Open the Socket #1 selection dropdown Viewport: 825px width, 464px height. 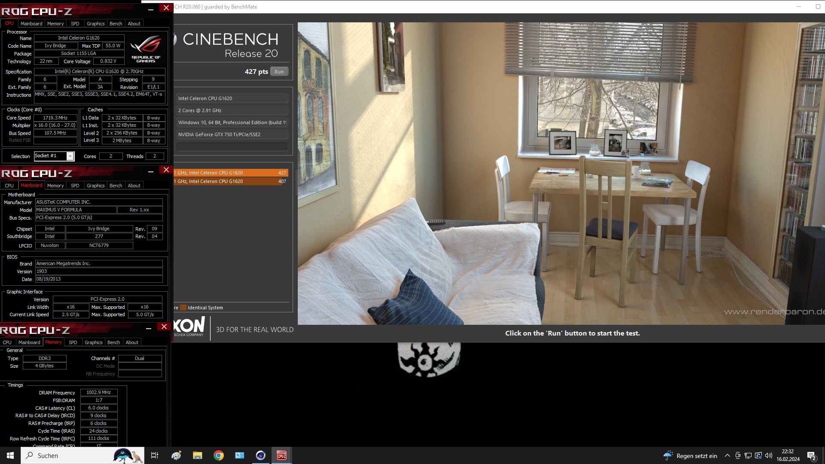pyautogui.click(x=70, y=156)
